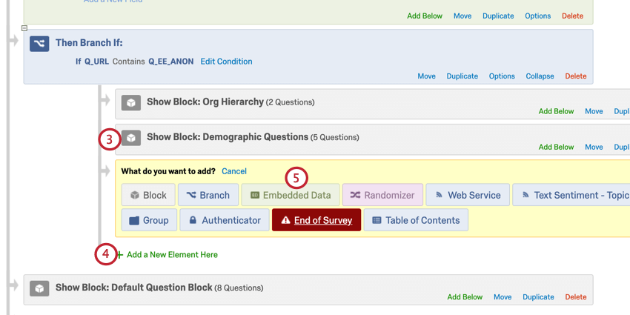This screenshot has width=630, height=315.
Task: Add a Web Service element
Action: click(x=467, y=195)
